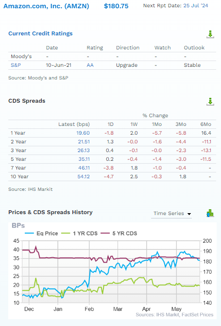Click the stock price $180.75
221x326 pixels.
(x=116, y=6)
